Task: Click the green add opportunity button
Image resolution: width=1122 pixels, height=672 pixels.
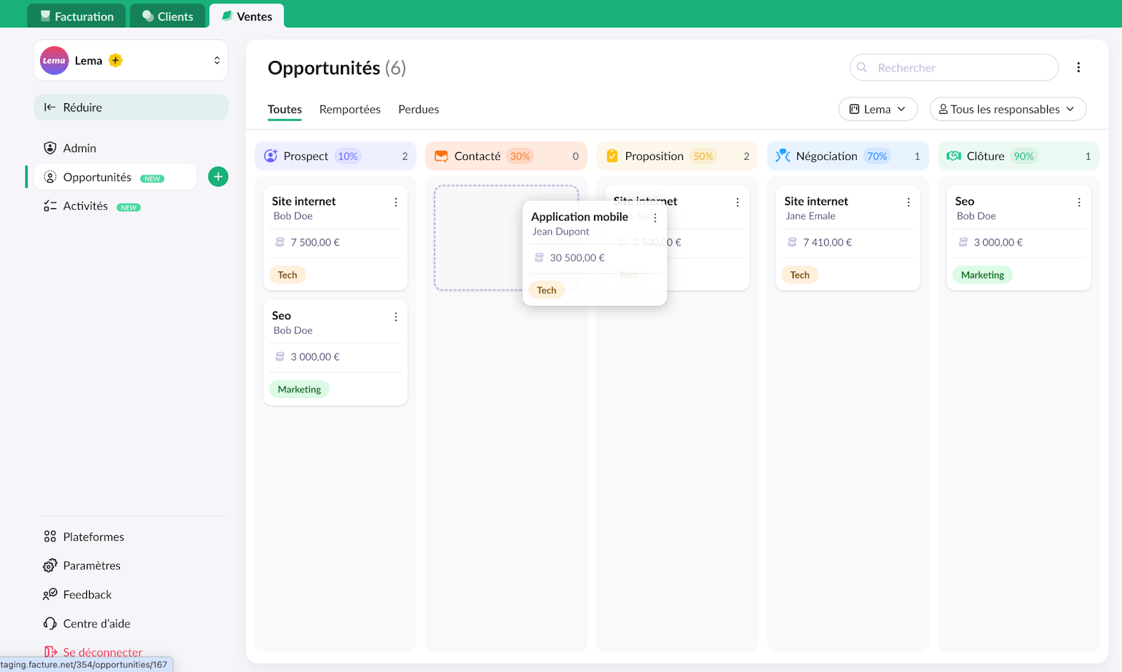Action: click(x=218, y=177)
